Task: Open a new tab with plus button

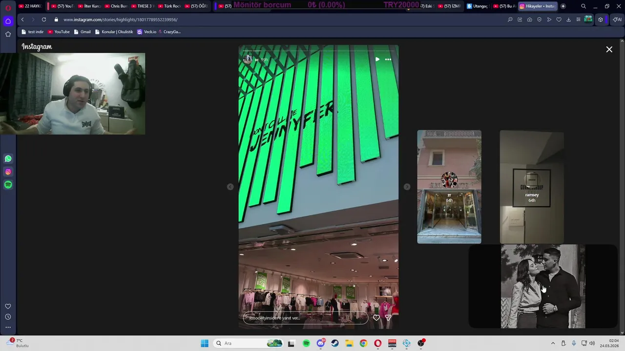Action: 563,6
